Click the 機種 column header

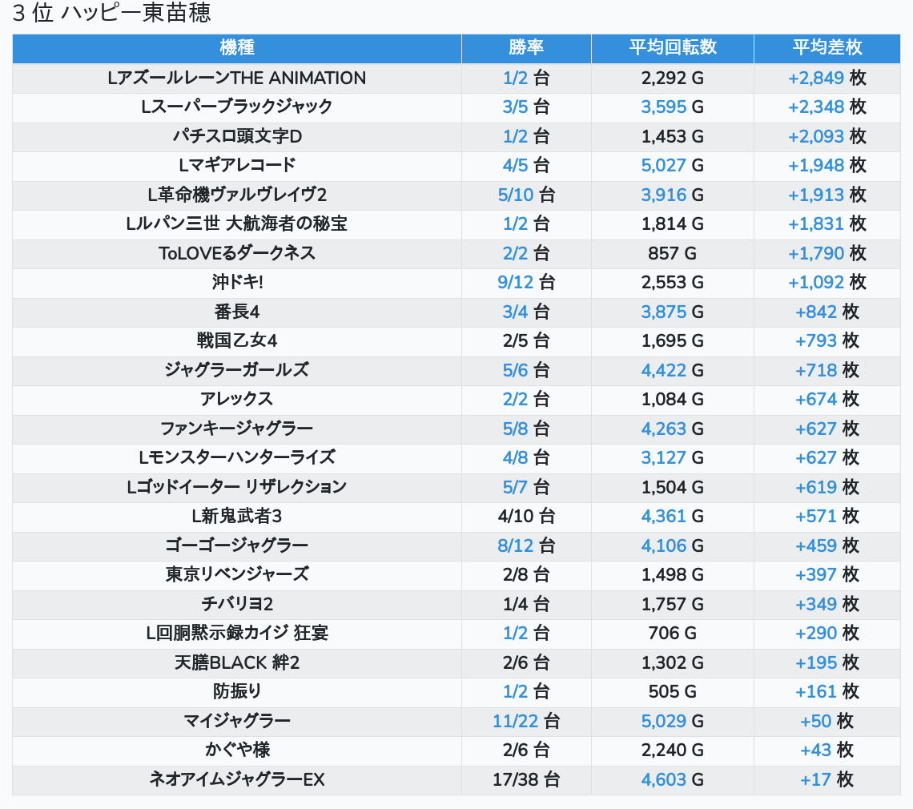coord(237,48)
